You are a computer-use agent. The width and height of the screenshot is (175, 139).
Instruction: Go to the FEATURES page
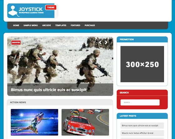pos(75,25)
